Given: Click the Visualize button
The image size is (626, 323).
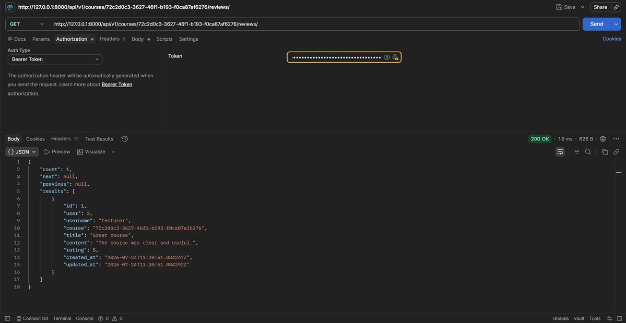Looking at the screenshot, I should point(91,152).
